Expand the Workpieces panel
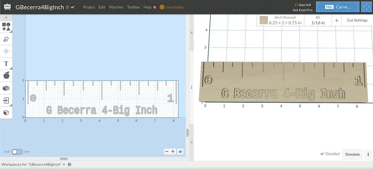 point(64,165)
